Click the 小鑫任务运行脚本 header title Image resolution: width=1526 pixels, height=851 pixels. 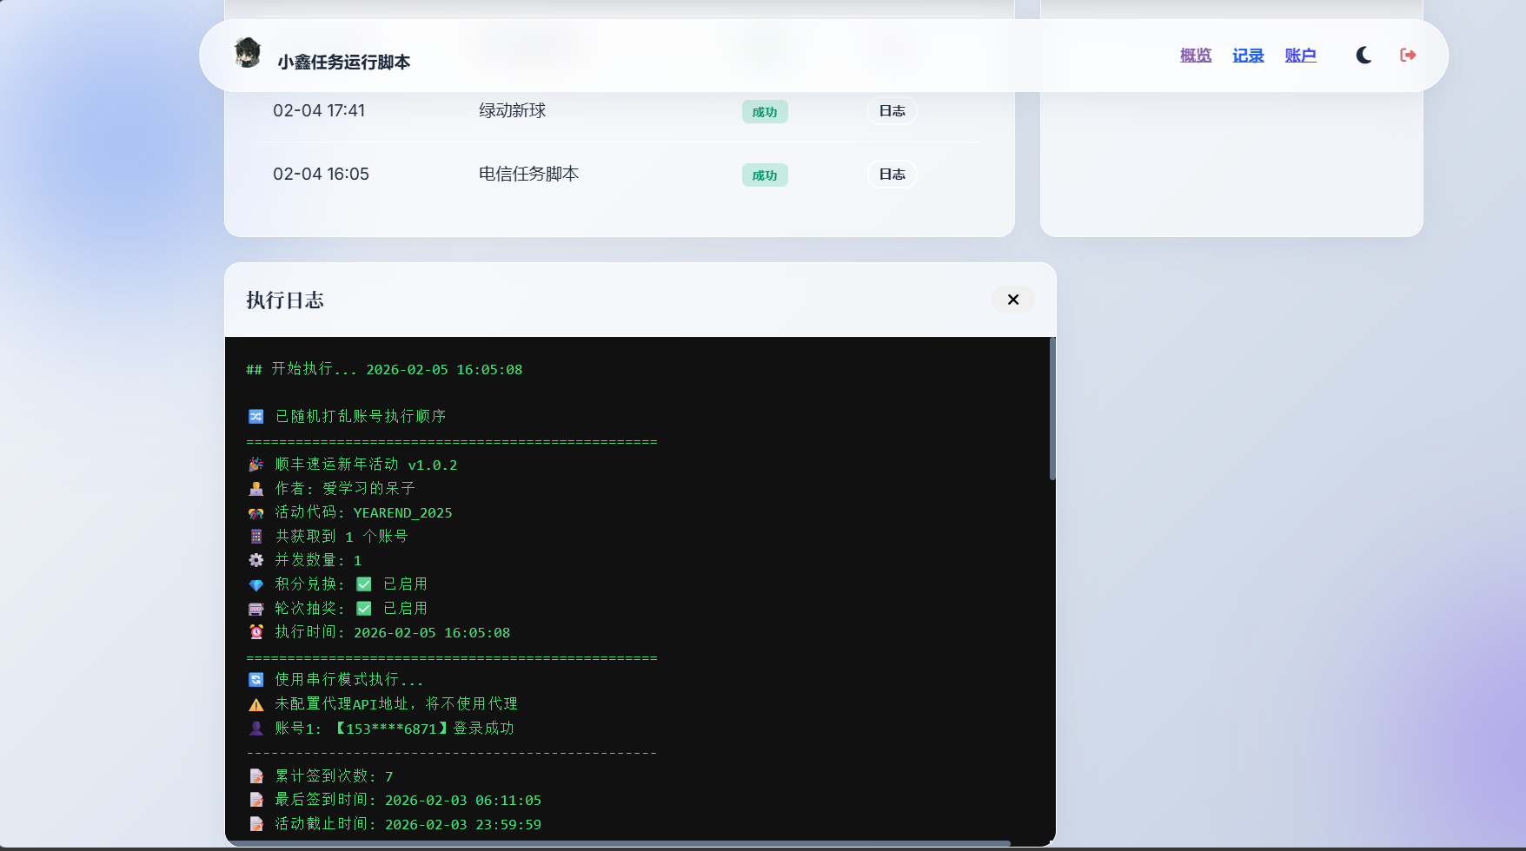(344, 62)
